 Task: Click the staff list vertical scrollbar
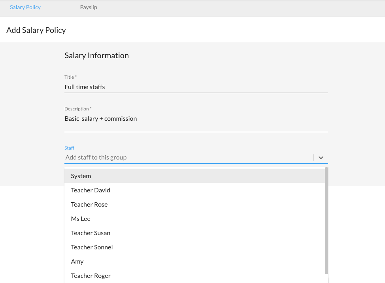(x=326, y=220)
